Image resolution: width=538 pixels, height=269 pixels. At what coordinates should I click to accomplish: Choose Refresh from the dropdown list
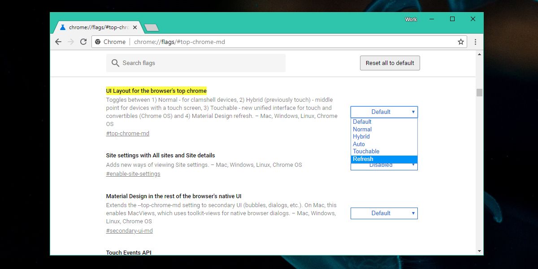click(x=384, y=159)
